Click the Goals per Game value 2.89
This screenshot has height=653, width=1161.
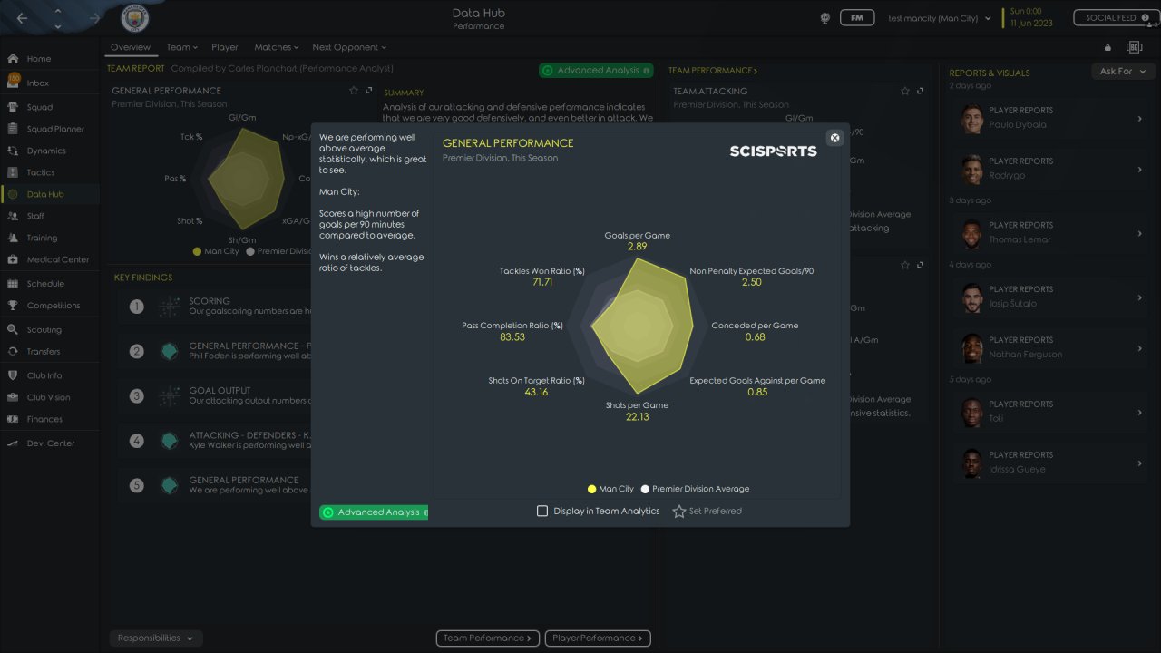pyautogui.click(x=637, y=247)
